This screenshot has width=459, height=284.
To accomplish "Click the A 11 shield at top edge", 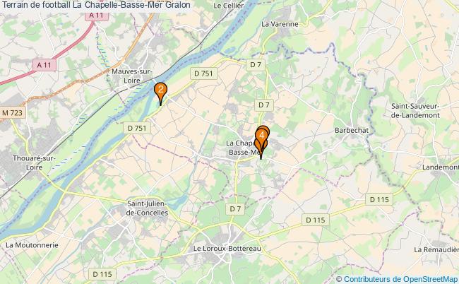I will (x=97, y=16).
